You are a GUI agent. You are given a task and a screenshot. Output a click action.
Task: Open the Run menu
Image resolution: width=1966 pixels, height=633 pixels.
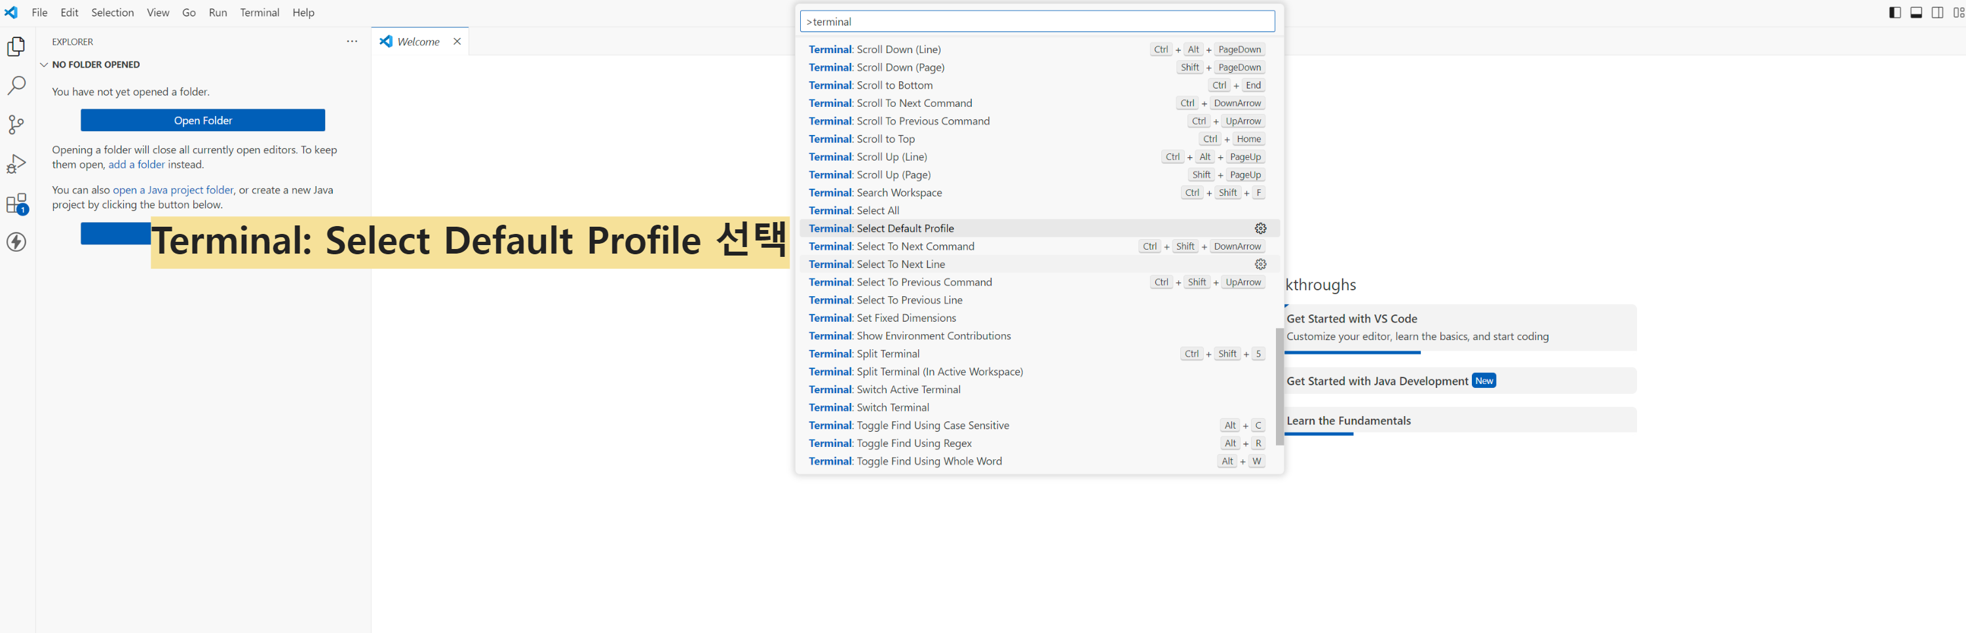218,12
